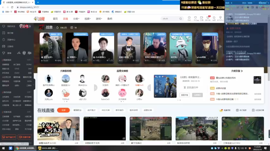Viewport: 270px width, 151px height.
Task: Click the orange client-open button at sidebar bottom
Action: click(x=9, y=137)
